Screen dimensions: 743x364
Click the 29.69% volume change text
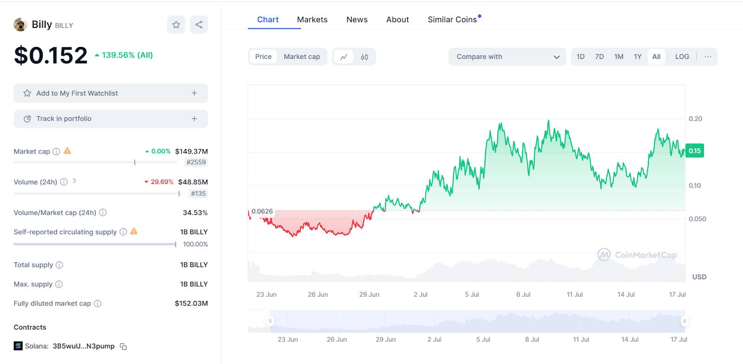(162, 182)
